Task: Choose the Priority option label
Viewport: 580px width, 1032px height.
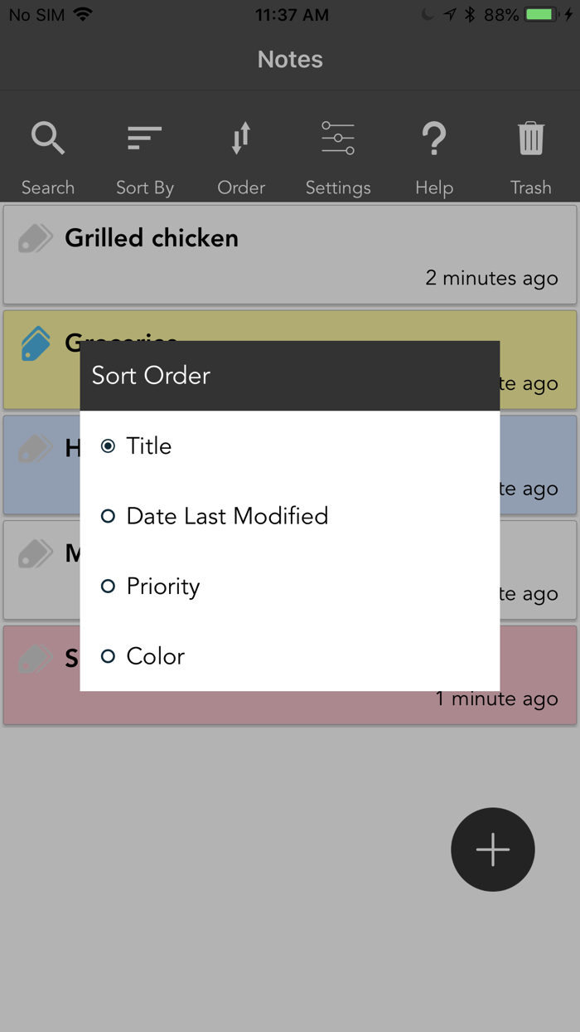Action: pos(163,587)
